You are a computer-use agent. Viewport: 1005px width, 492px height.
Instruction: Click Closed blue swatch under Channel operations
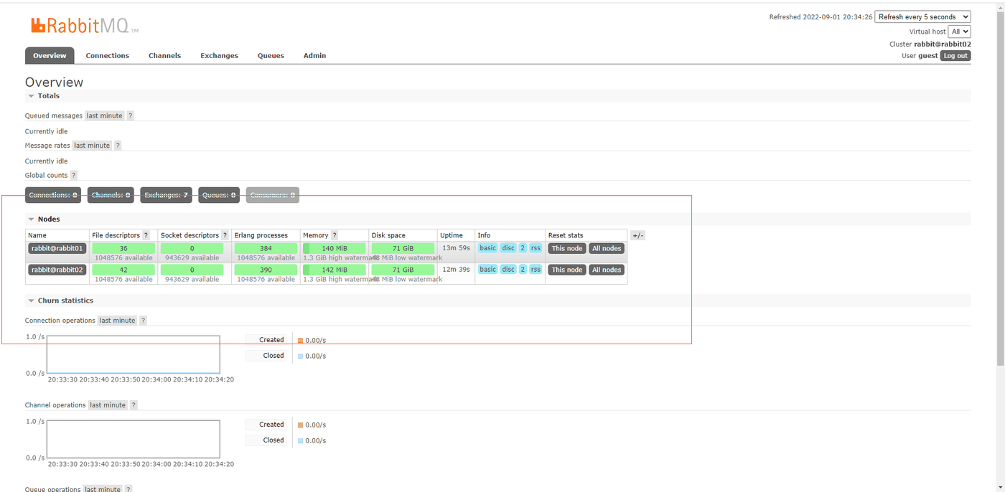pos(301,440)
